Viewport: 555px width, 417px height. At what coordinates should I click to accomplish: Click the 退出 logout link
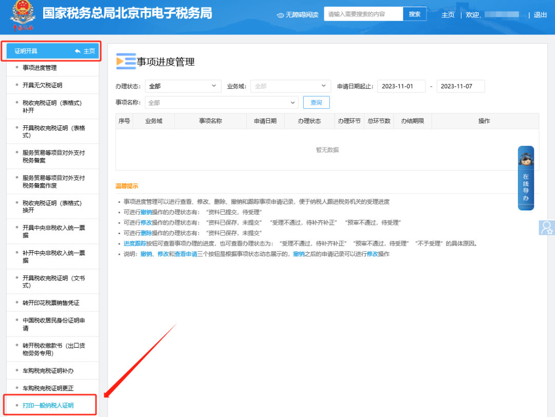540,15
